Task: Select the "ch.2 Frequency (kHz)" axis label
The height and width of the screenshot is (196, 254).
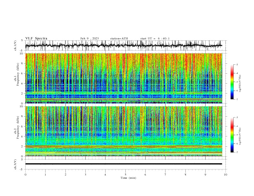Action: (17, 127)
